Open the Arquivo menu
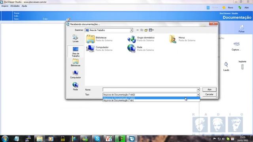Viewport: 253px width, 142px height. pyautogui.click(x=5, y=6)
